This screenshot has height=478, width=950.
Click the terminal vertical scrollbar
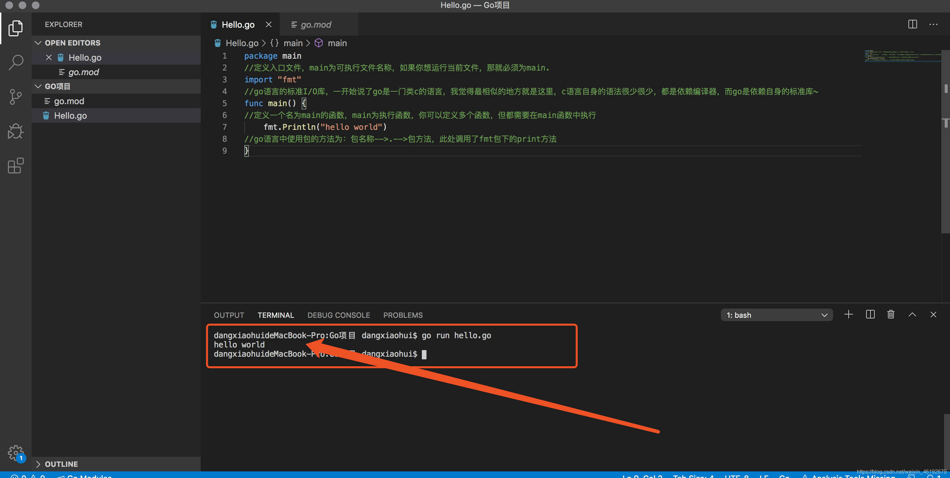pos(947,442)
